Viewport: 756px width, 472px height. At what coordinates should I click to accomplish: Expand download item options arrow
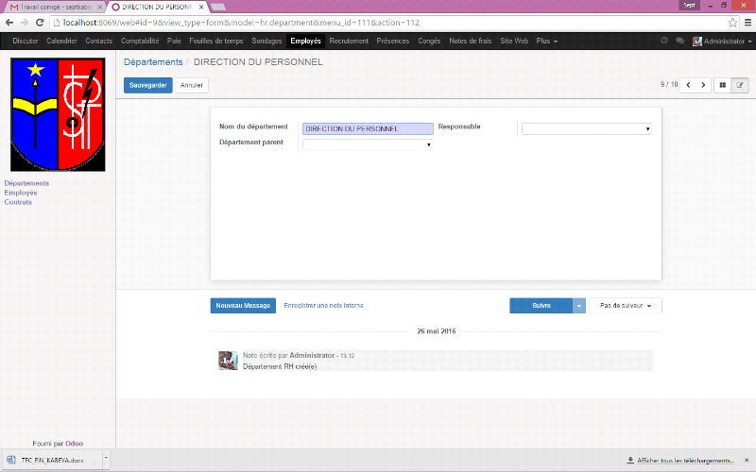tap(106, 460)
